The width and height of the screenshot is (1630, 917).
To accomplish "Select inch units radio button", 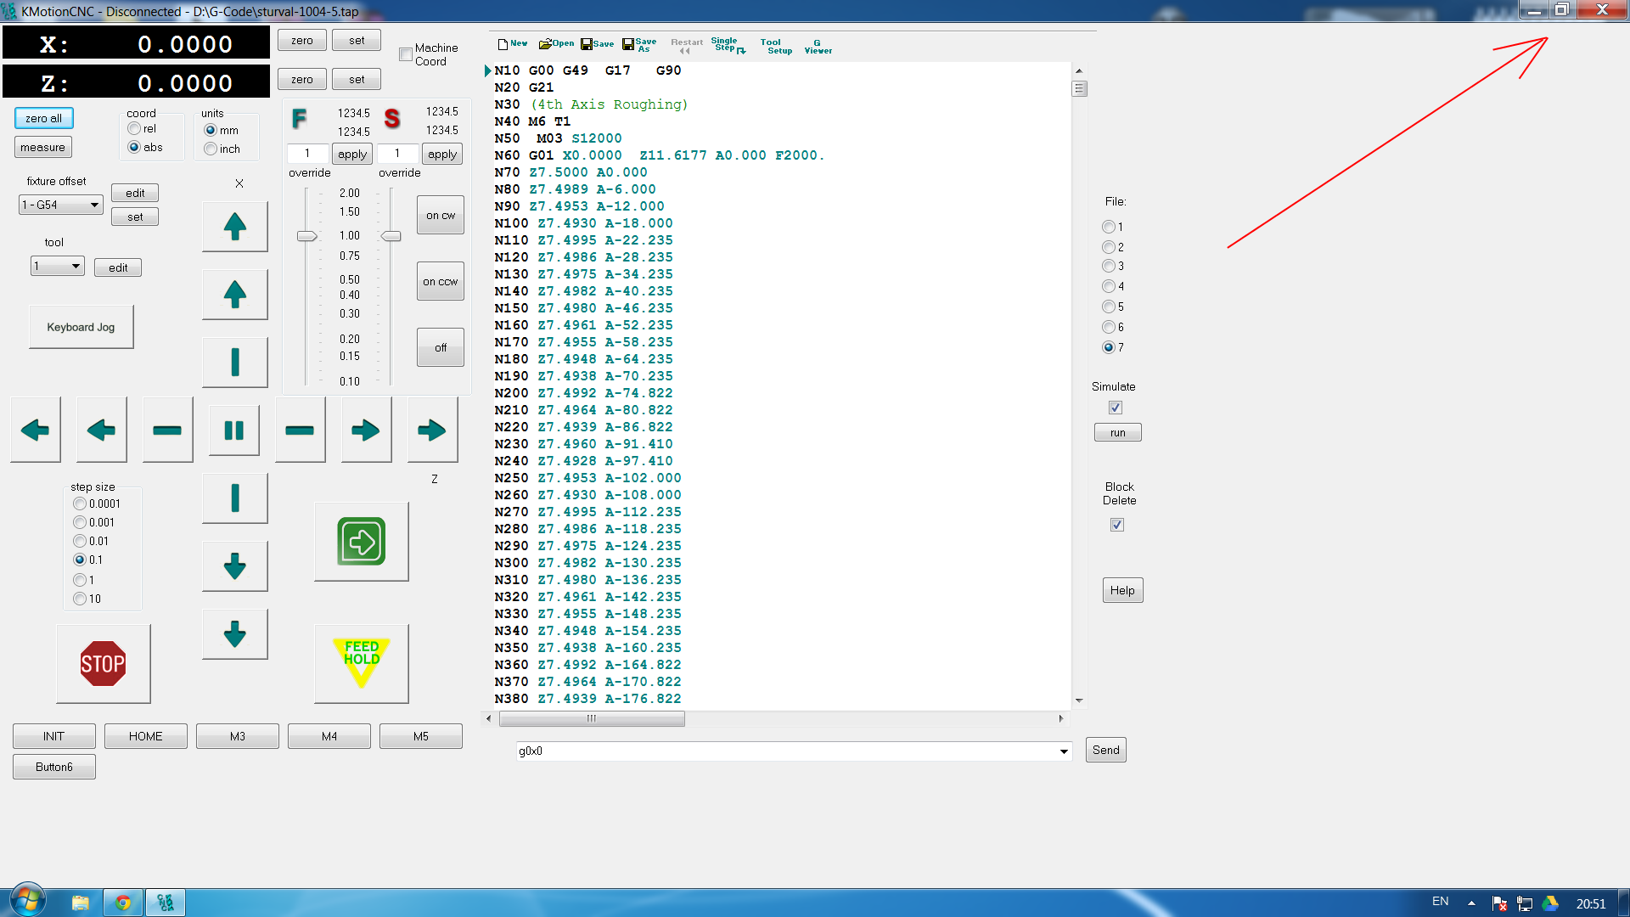I will tap(211, 149).
